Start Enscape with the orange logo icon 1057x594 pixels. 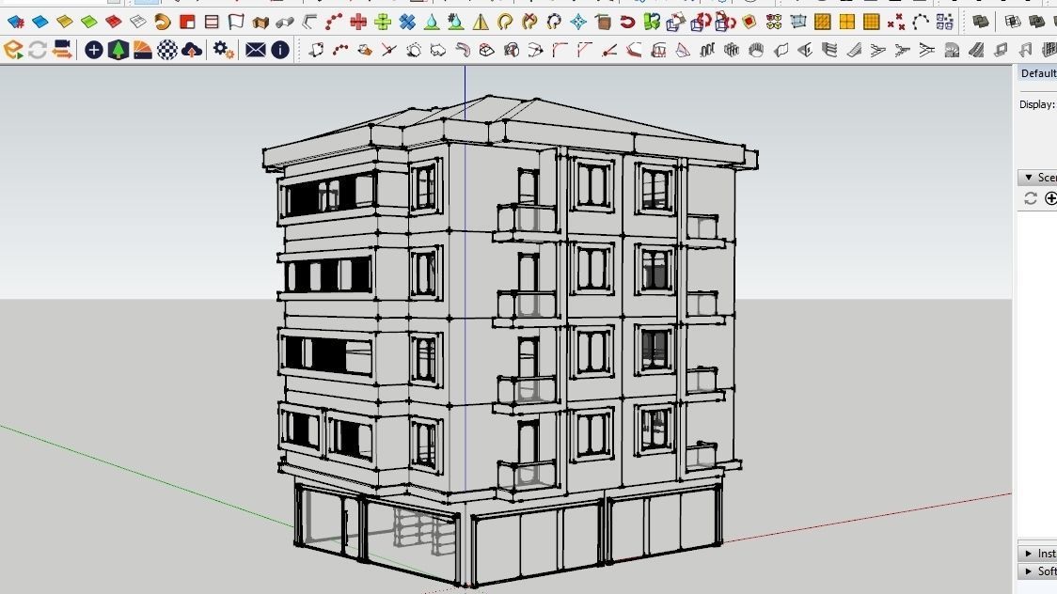point(13,50)
